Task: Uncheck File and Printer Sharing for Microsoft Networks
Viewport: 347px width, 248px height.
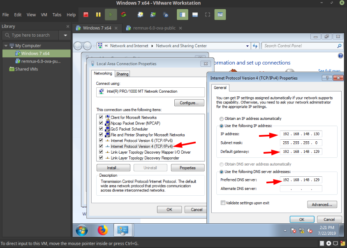Action: tap(101, 134)
